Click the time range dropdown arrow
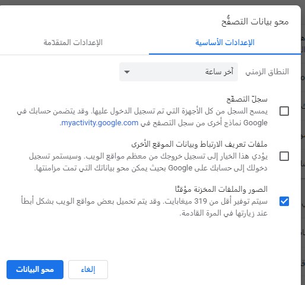 127,72
